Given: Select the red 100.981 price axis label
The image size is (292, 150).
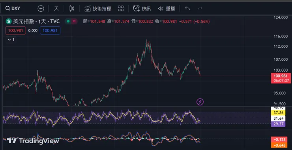Looking at the screenshot, I should pos(281,78).
